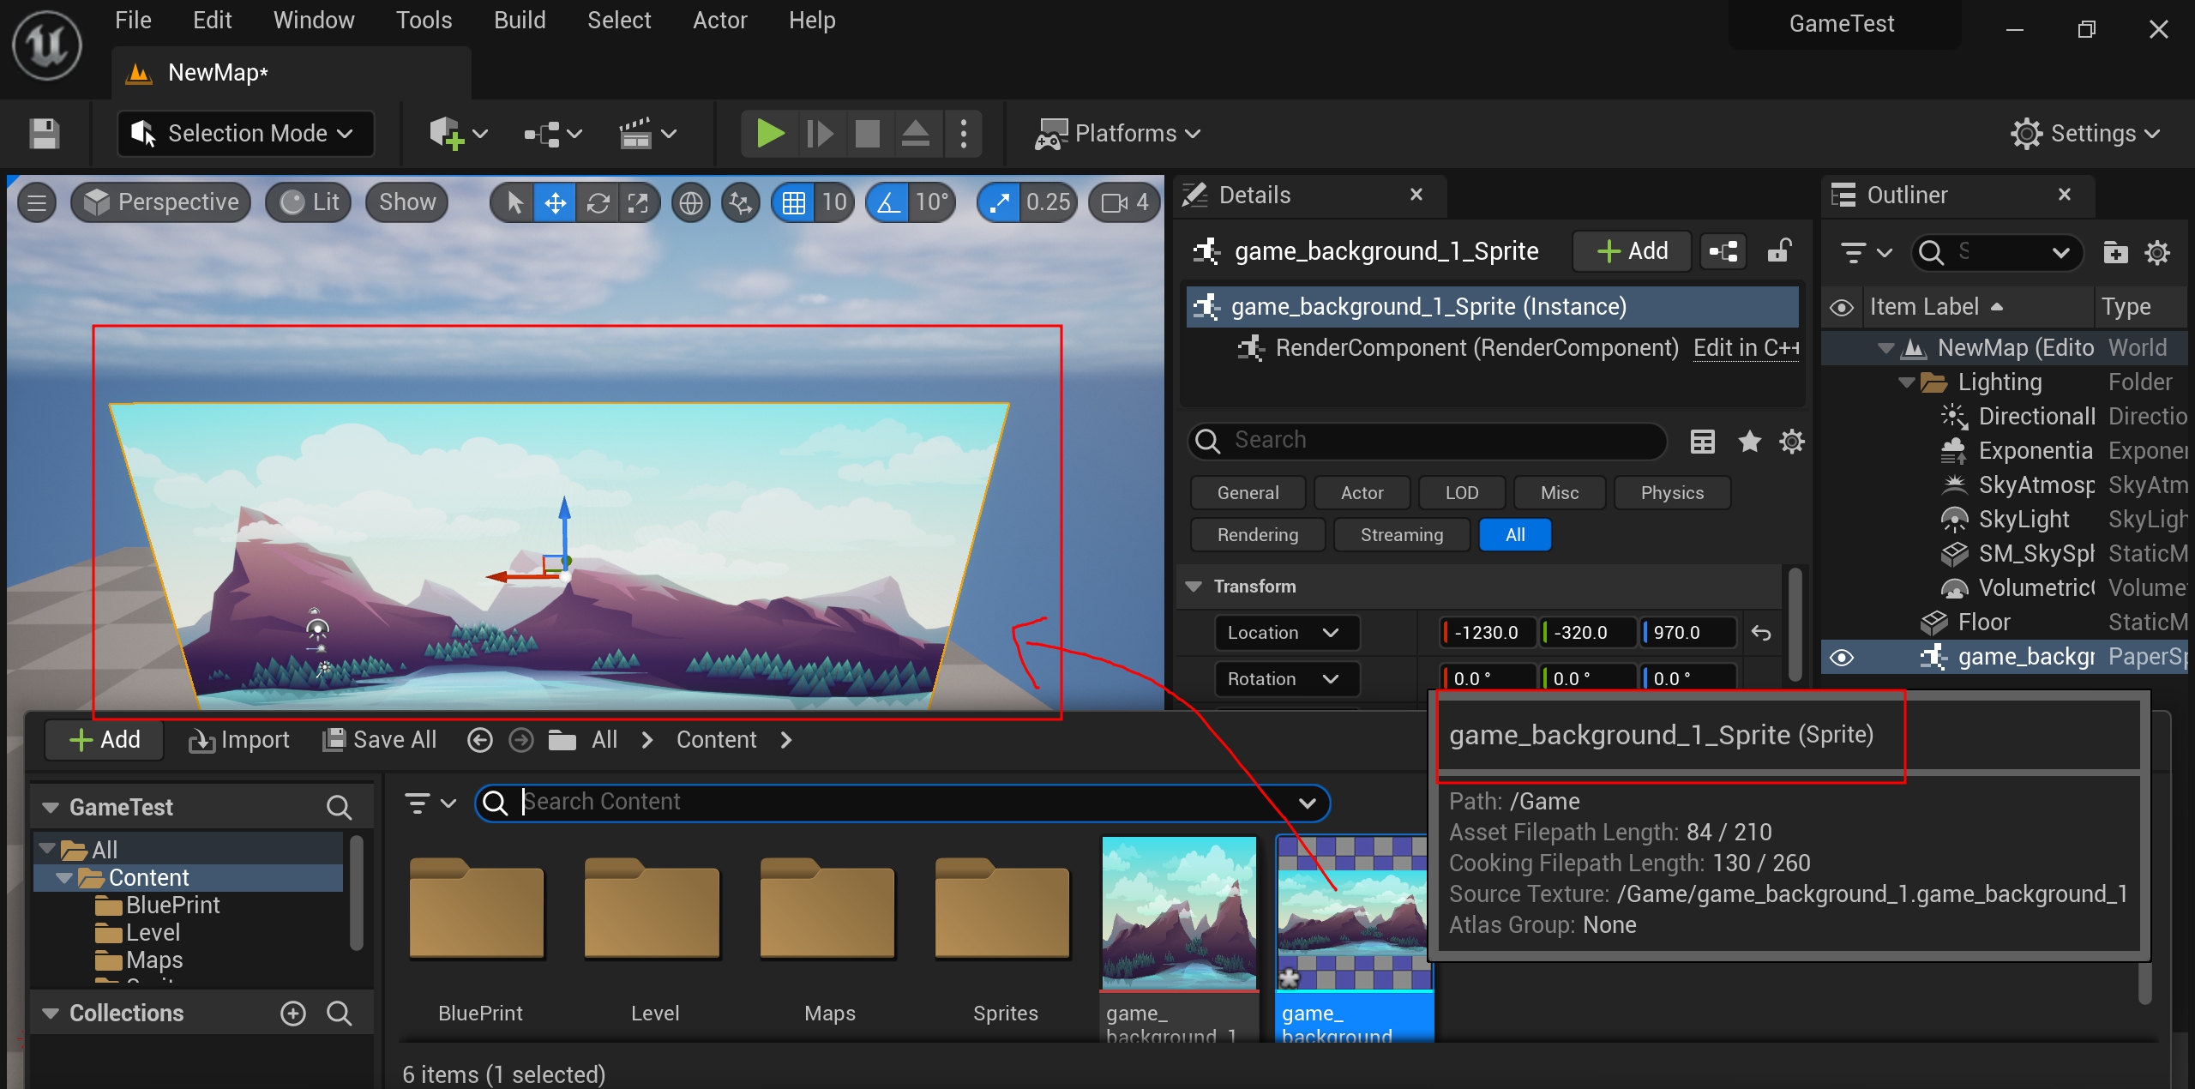Click the green Play button

[x=769, y=134]
